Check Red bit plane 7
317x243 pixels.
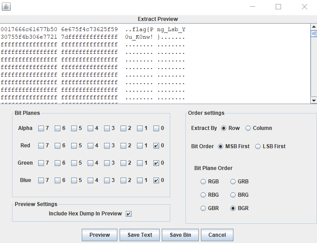(41, 146)
